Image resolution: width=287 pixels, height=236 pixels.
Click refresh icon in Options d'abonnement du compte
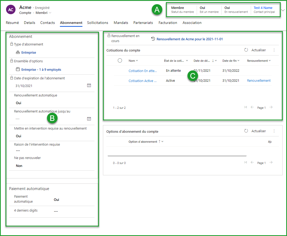(x=246, y=131)
